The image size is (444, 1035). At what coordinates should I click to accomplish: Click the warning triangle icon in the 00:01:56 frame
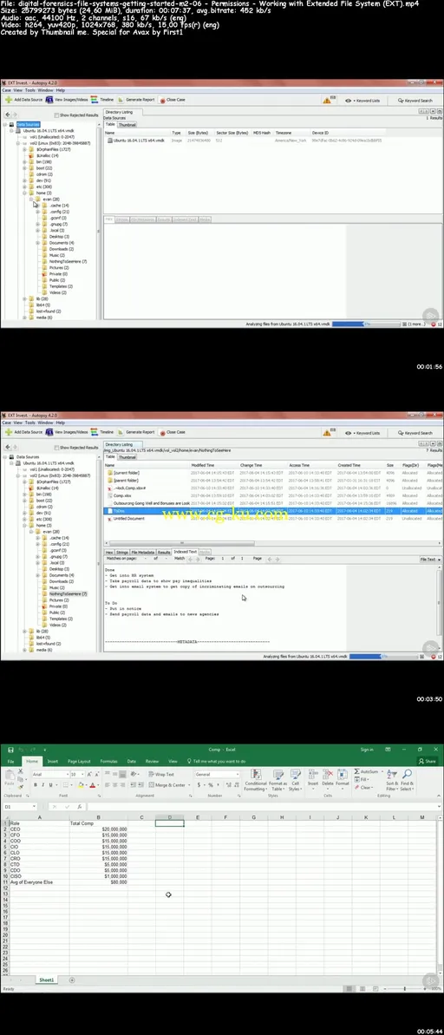click(x=327, y=101)
